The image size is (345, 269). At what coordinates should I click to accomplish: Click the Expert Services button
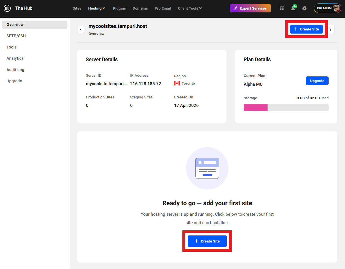[x=251, y=8]
